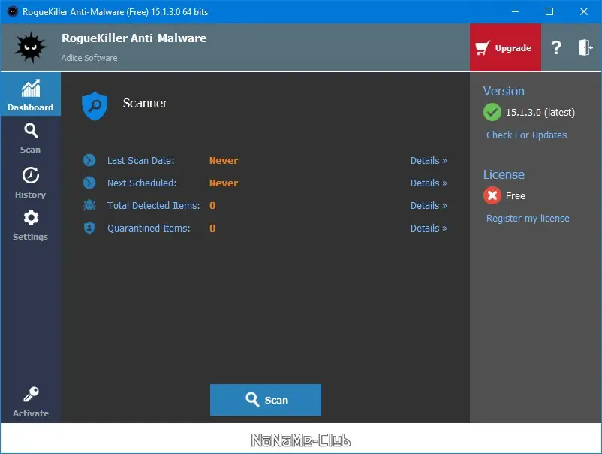Click the '15.1.3.0 (latest)' version text
Screen dimensions: 602x454
[540, 112]
